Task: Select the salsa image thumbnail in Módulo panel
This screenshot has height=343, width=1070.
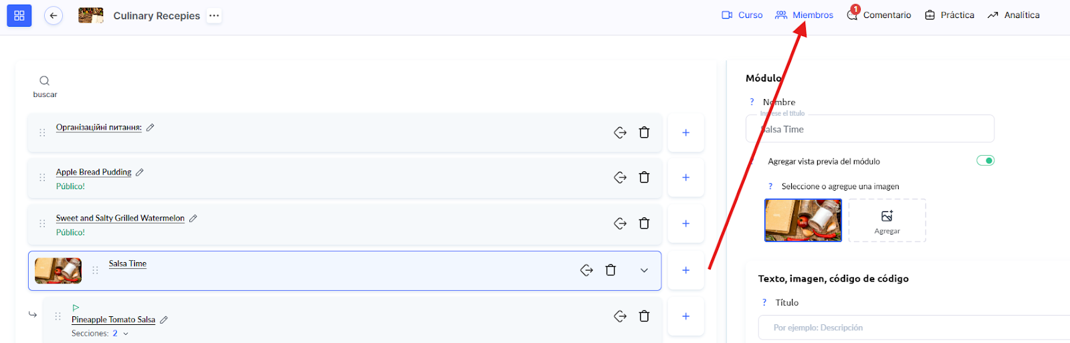Action: pos(803,220)
